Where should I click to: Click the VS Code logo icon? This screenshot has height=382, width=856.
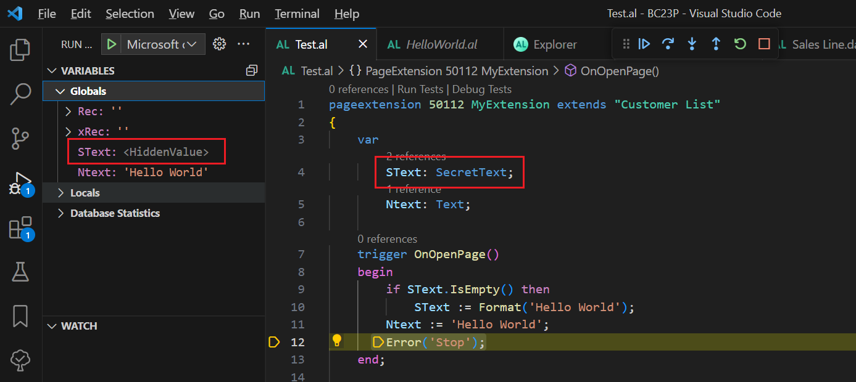15,14
